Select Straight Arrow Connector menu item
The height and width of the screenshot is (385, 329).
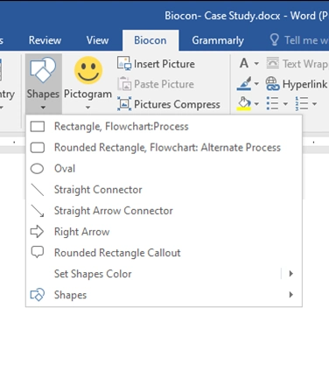[x=164, y=211]
